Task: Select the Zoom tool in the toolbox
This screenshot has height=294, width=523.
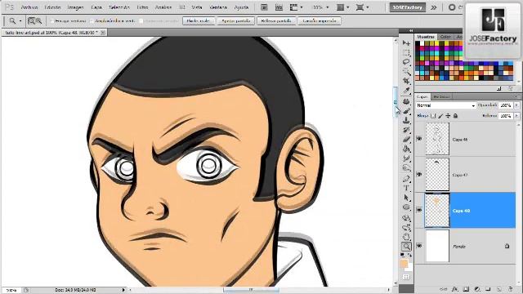Action: pos(406,247)
